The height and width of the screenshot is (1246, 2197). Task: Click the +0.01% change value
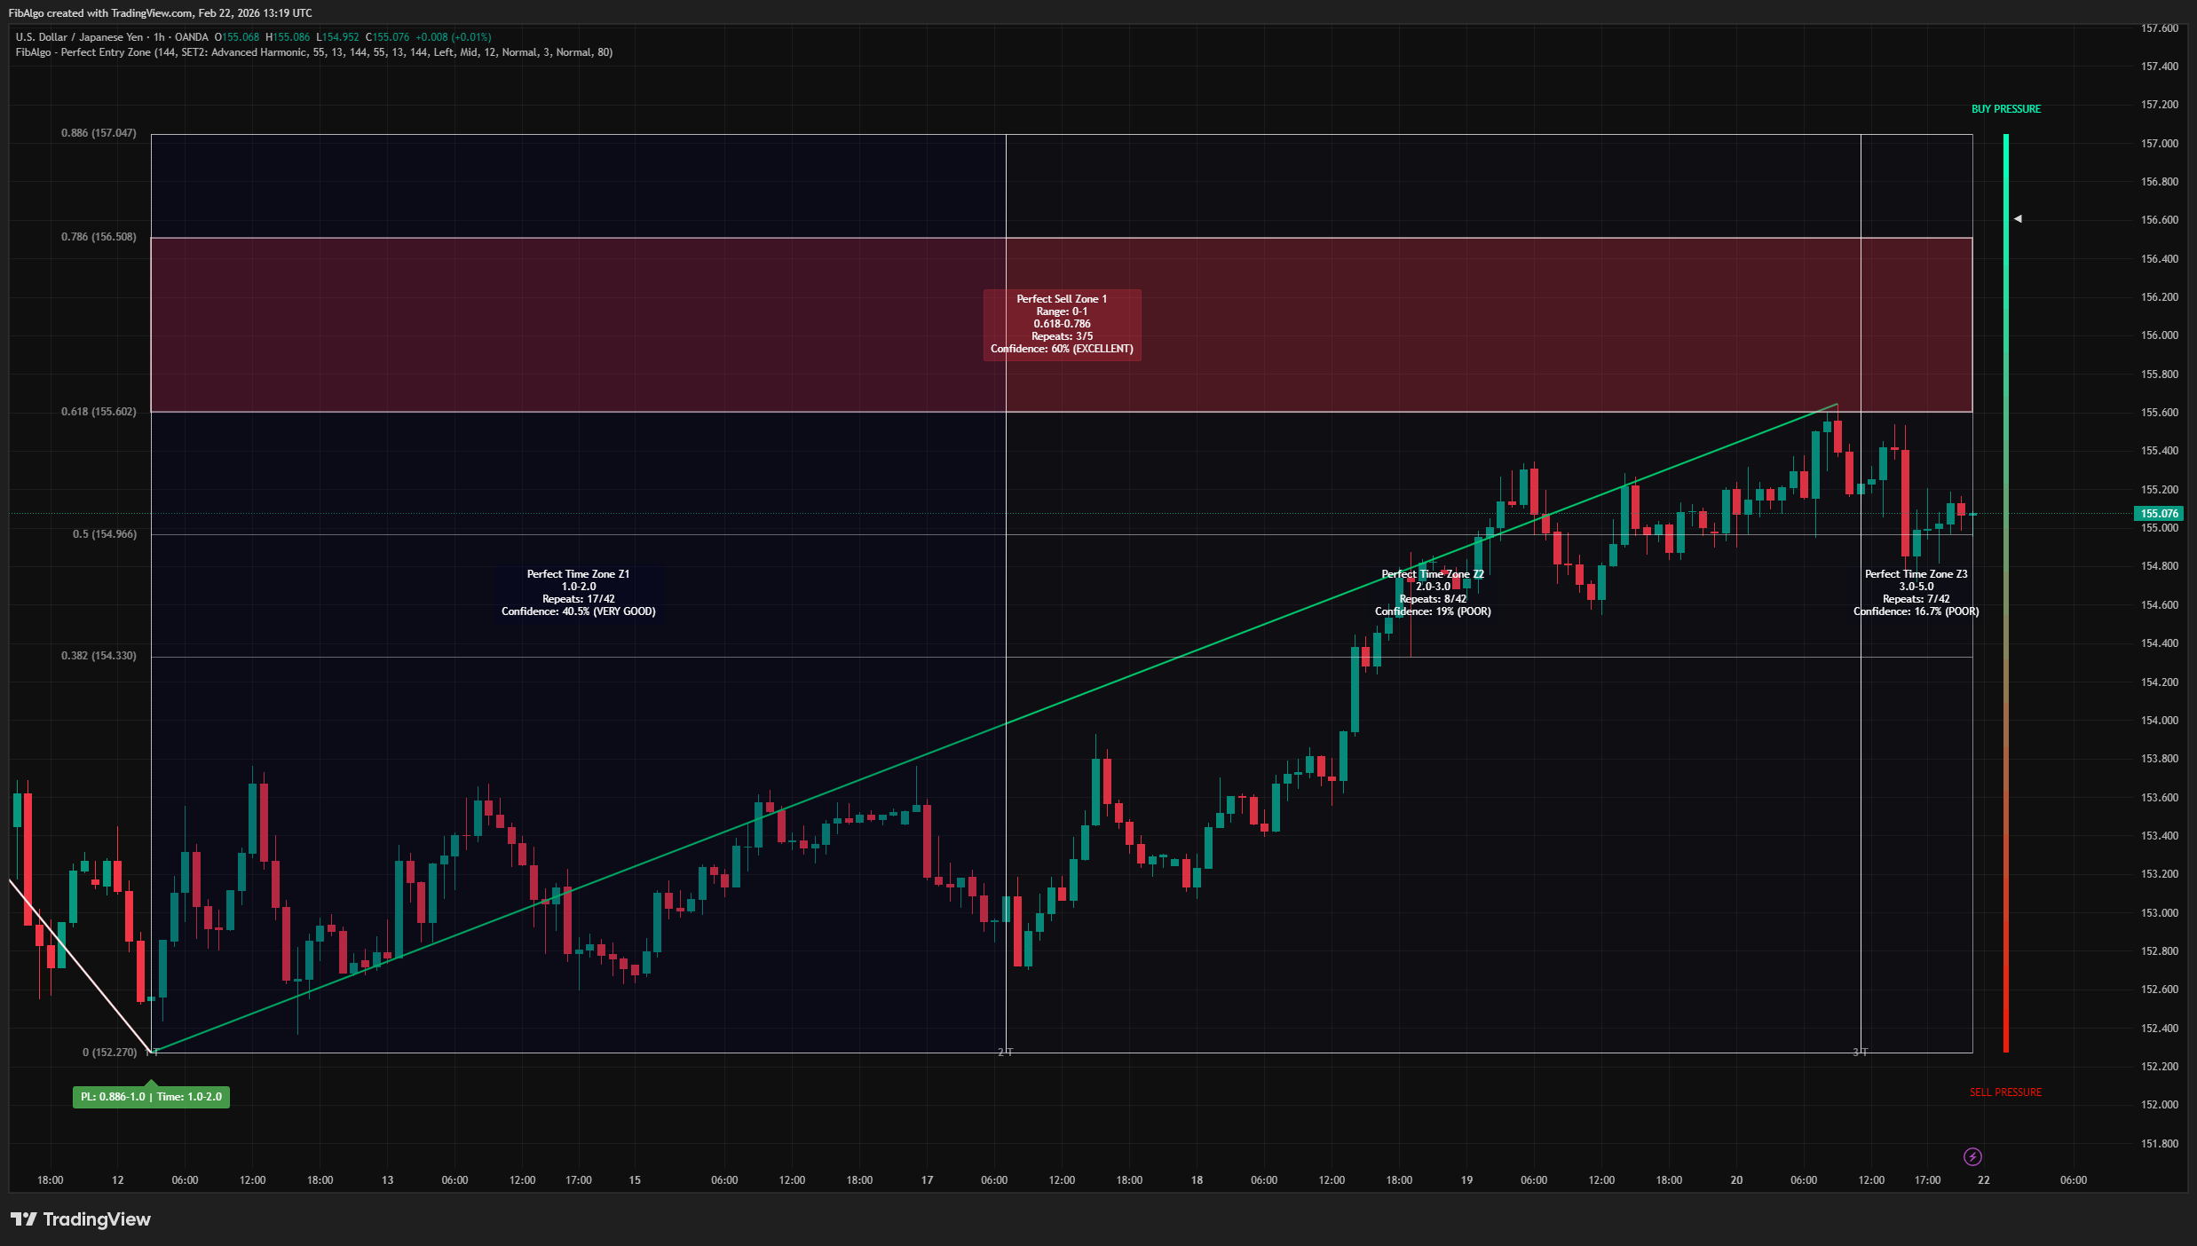click(x=471, y=37)
